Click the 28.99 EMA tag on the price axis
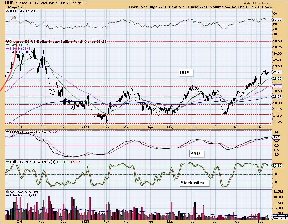This screenshot has height=224, width=288. click(277, 79)
